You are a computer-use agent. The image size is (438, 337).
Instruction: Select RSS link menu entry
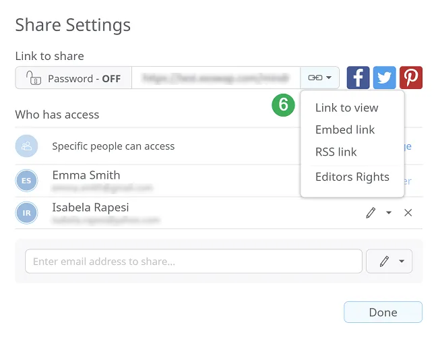coord(336,152)
